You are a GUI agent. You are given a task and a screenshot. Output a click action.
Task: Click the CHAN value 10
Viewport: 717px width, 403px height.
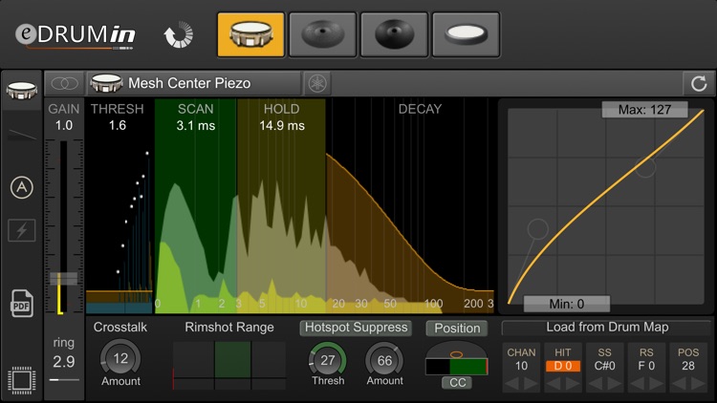click(x=521, y=366)
